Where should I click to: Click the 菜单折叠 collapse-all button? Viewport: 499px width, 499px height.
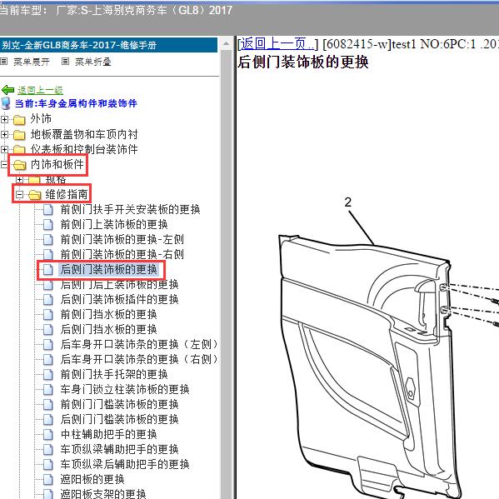(x=92, y=62)
